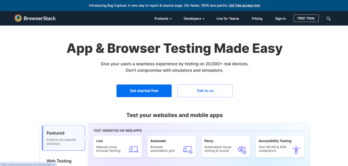Open the Accessibility Testing product card
Viewport: 348px width, 166px height.
pyautogui.click(x=280, y=147)
